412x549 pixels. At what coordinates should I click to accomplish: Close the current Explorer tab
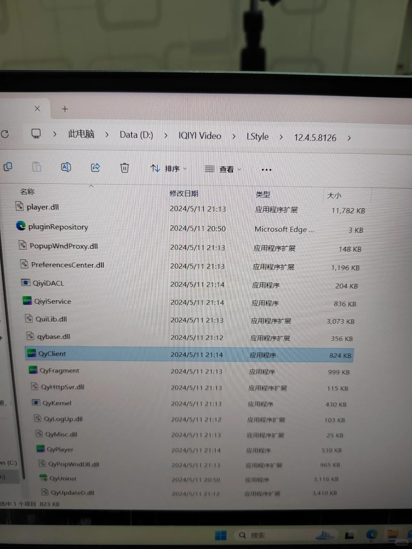tap(37, 109)
